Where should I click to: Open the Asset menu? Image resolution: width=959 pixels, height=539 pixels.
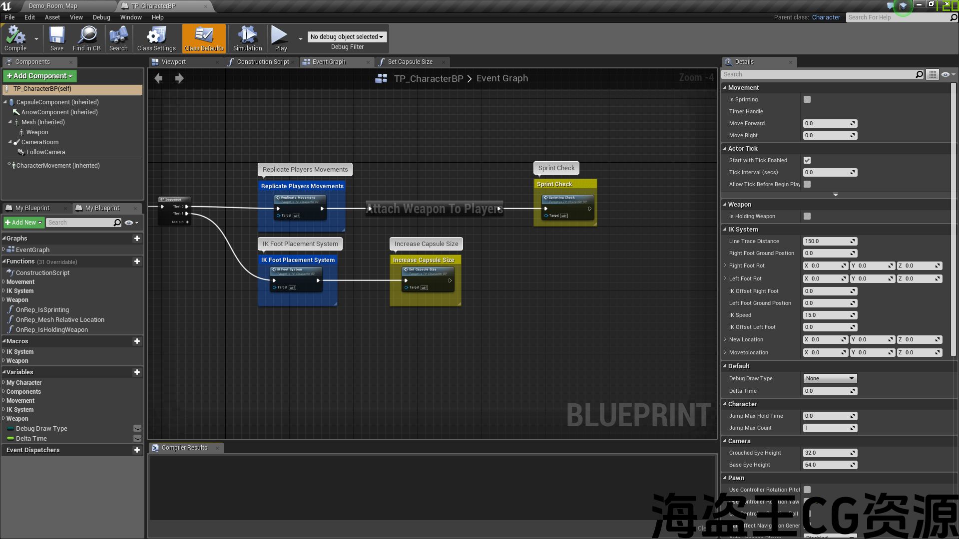52,17
